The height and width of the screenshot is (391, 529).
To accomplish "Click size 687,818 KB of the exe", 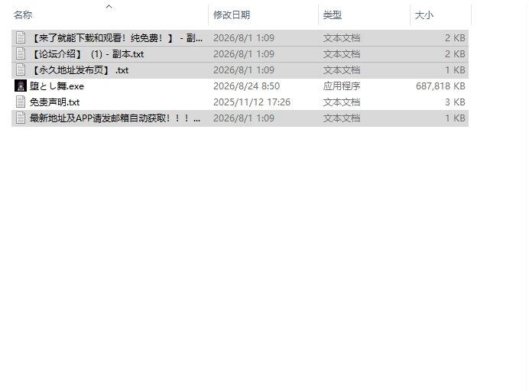I will pyautogui.click(x=440, y=86).
